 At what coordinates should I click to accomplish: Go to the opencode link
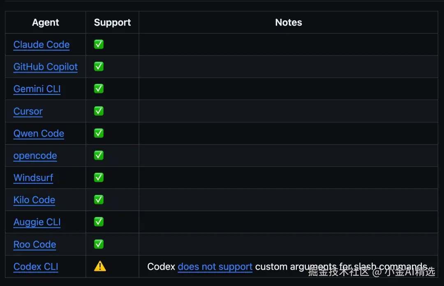tap(35, 156)
